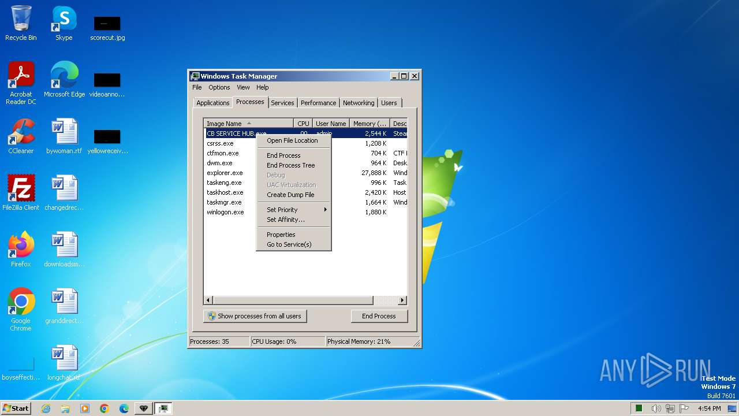739x416 pixels.
Task: Click the Task Manager taskbar button
Action: [163, 408]
